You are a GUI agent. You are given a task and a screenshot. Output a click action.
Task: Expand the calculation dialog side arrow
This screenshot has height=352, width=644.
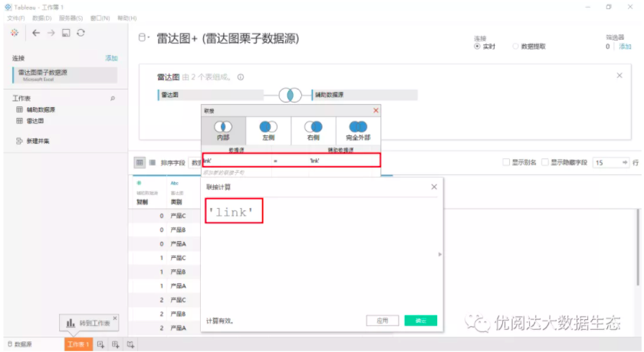[440, 255]
